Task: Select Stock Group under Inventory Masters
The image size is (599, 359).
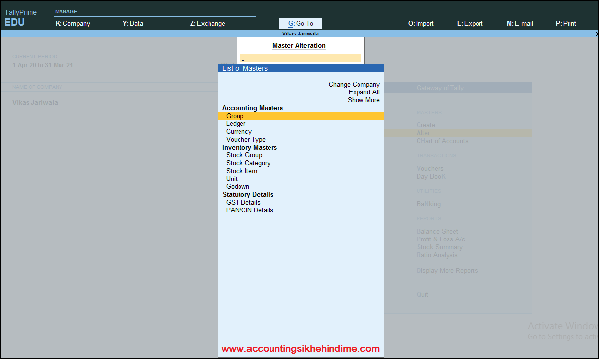Action: point(244,155)
